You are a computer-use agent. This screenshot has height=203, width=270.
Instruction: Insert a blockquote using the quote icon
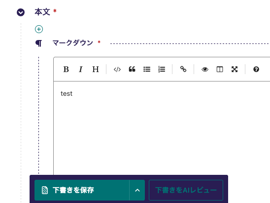coord(132,69)
